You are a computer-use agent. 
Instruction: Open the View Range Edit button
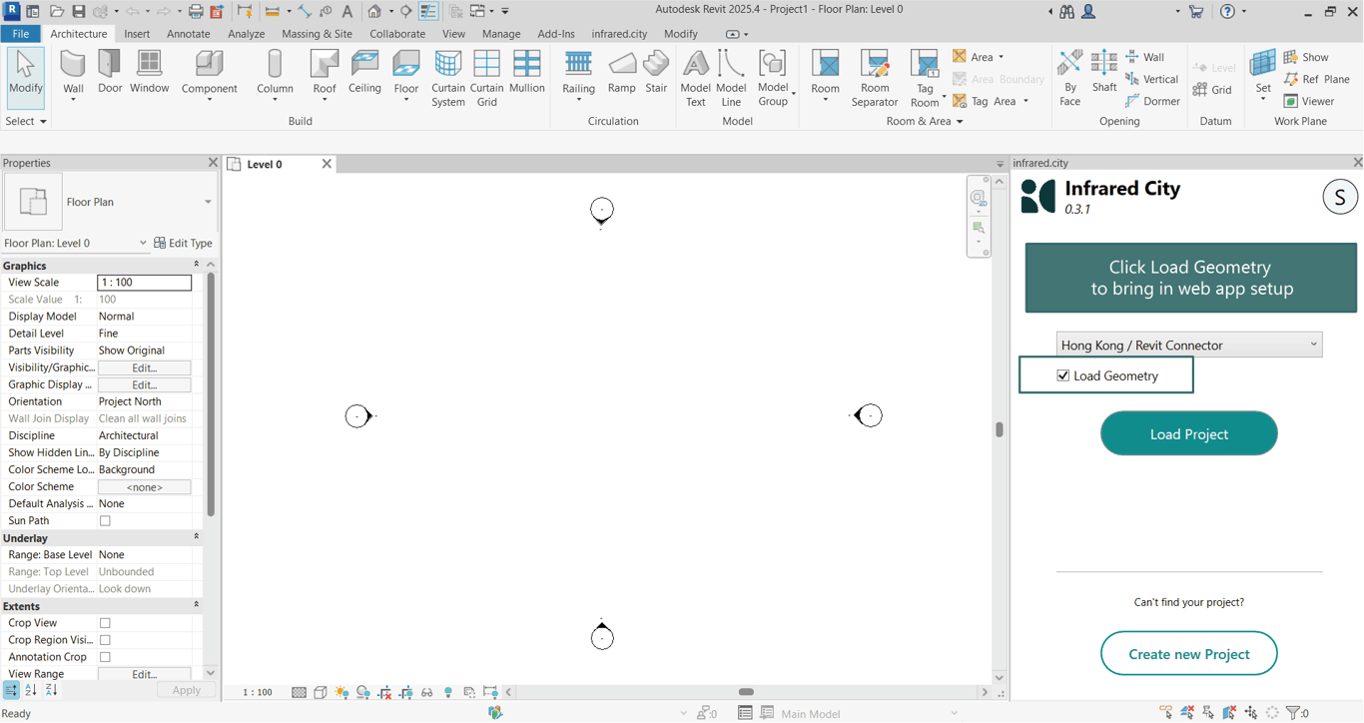tap(145, 674)
